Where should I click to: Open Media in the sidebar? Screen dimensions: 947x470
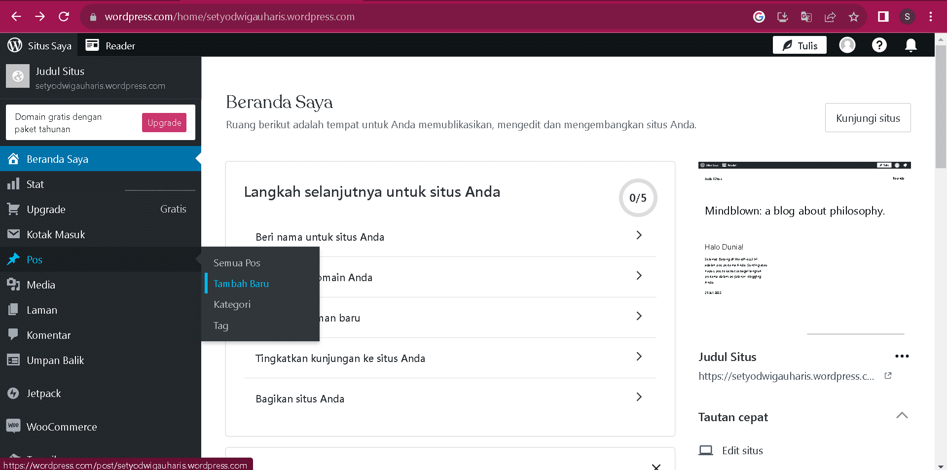[101, 285]
